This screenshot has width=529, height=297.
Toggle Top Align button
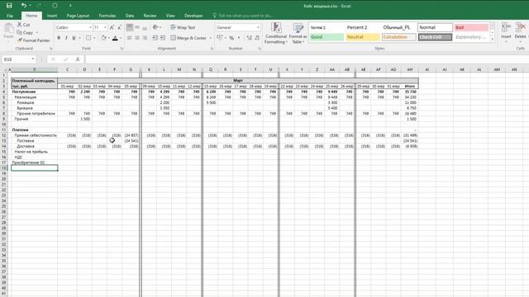point(130,27)
